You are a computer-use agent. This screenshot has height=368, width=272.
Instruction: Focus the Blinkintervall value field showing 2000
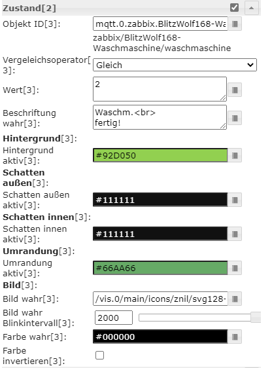[114, 318]
